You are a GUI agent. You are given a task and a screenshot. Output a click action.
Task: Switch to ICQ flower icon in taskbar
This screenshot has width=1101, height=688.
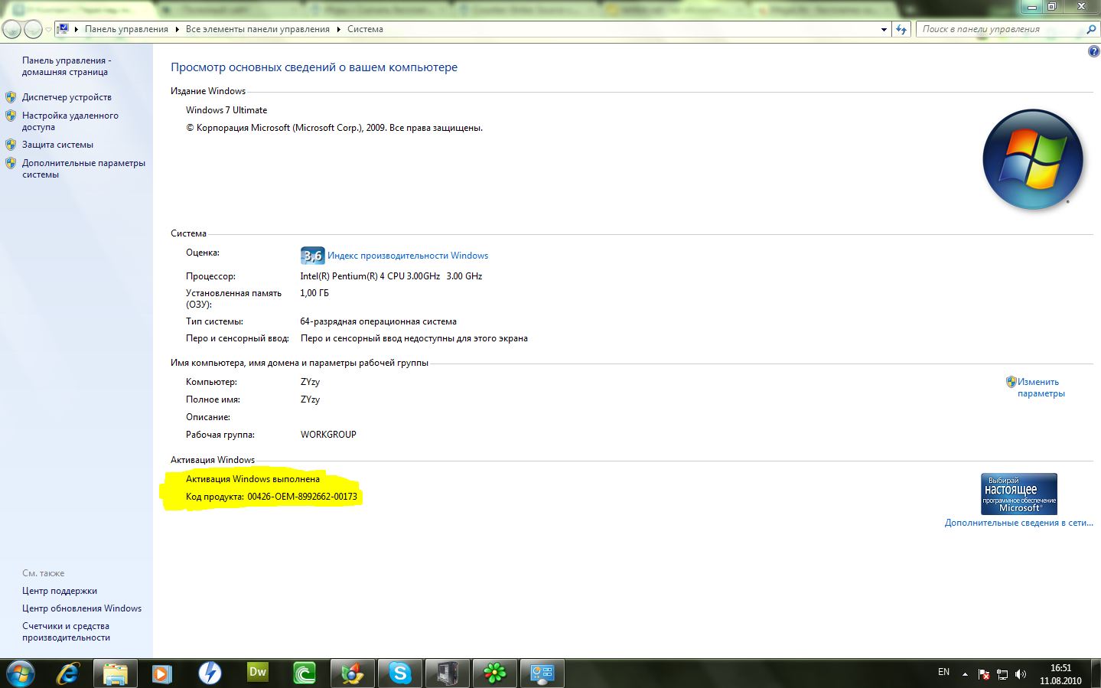[x=495, y=673]
